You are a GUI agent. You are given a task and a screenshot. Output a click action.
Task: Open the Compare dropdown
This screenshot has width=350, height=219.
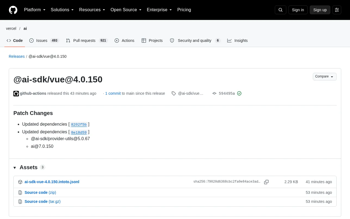coord(325,77)
